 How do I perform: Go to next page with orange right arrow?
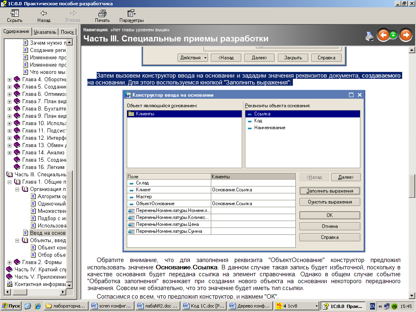[x=405, y=35]
